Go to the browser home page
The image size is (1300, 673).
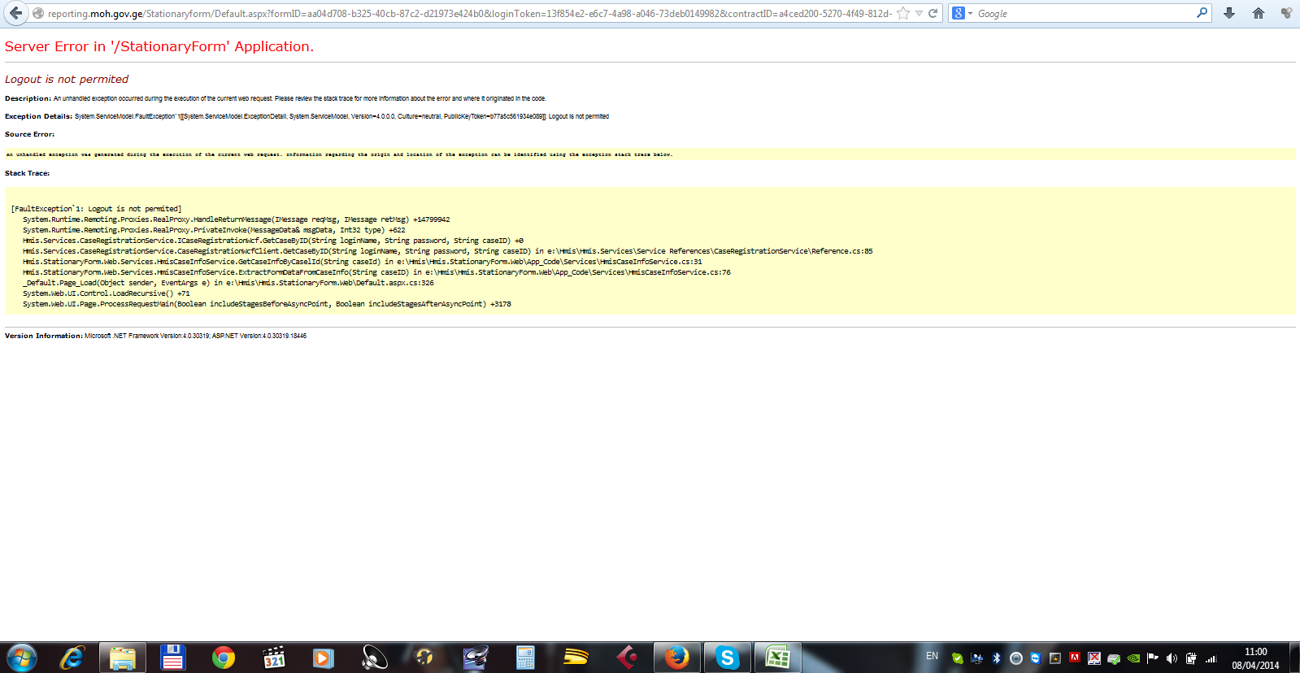[x=1258, y=13]
